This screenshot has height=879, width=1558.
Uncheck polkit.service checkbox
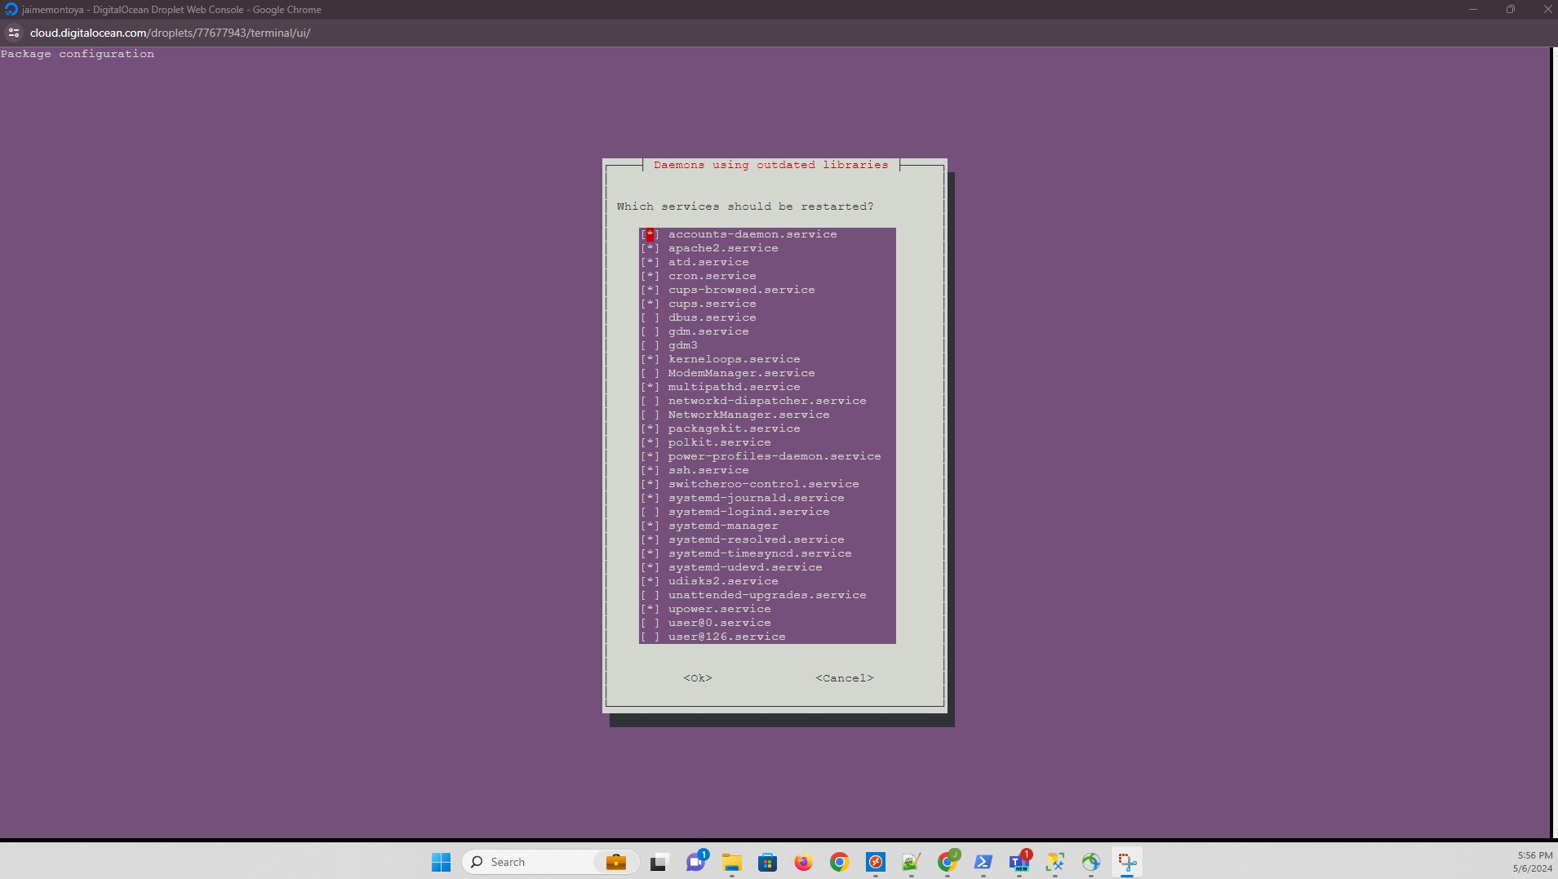tap(650, 442)
